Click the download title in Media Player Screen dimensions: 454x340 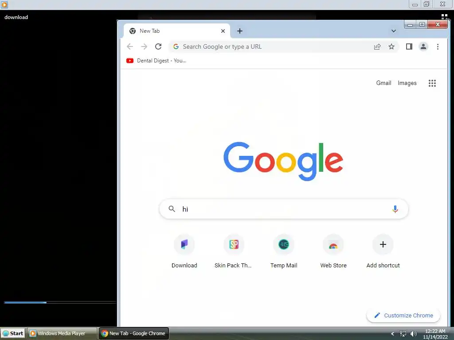point(16,17)
